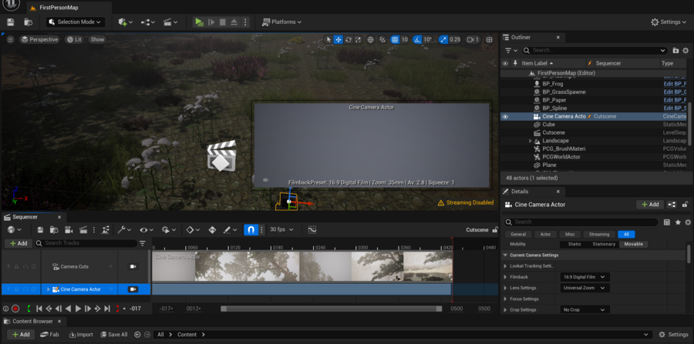Expand the Landscape tree item
This screenshot has height=344, width=694.
click(531, 141)
